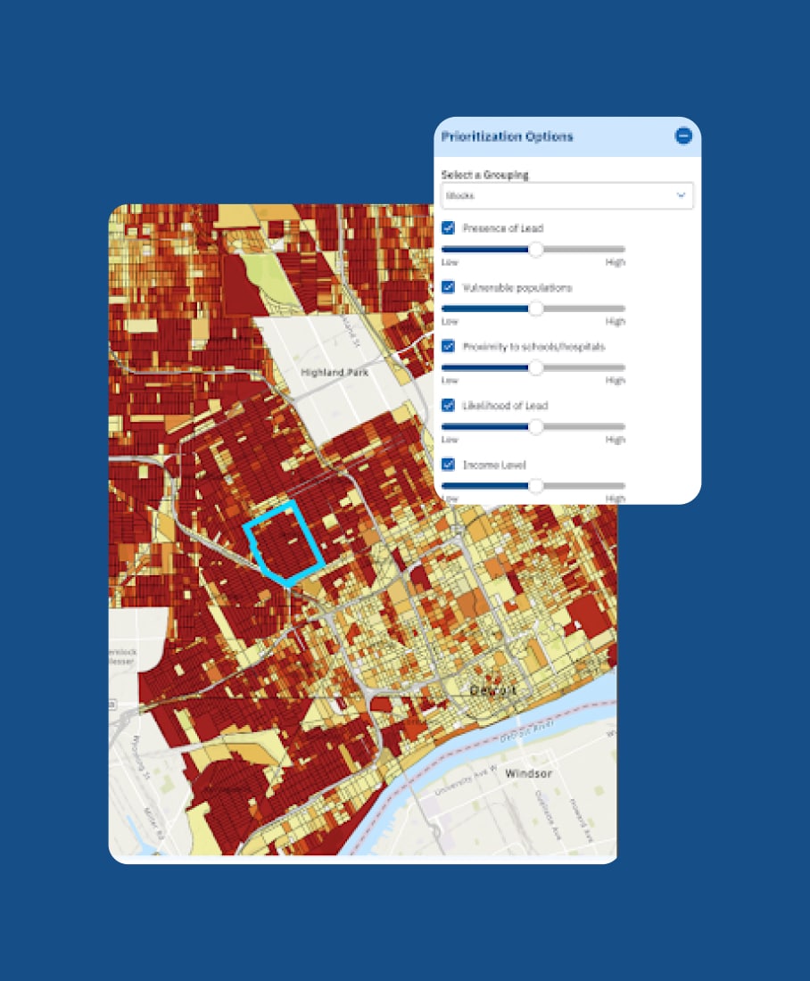Image resolution: width=810 pixels, height=981 pixels.
Task: Click the Detroit city label on the map
Action: click(493, 691)
